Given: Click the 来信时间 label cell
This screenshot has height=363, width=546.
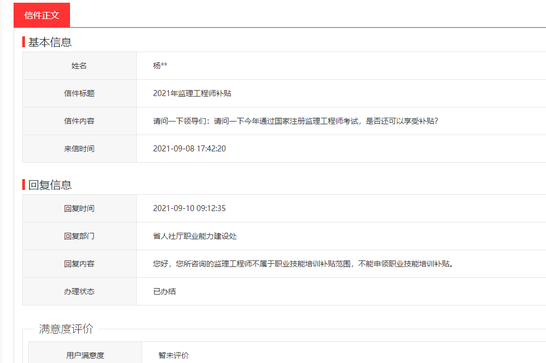Looking at the screenshot, I should pos(79,149).
